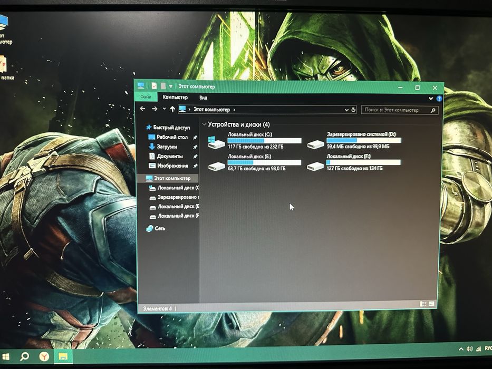Click the D: drive usage bar

(x=364, y=140)
